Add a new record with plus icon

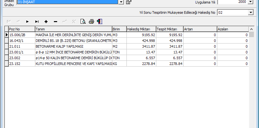(46, 21)
